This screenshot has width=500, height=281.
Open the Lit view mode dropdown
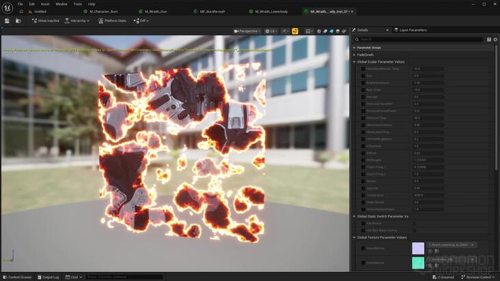point(271,31)
